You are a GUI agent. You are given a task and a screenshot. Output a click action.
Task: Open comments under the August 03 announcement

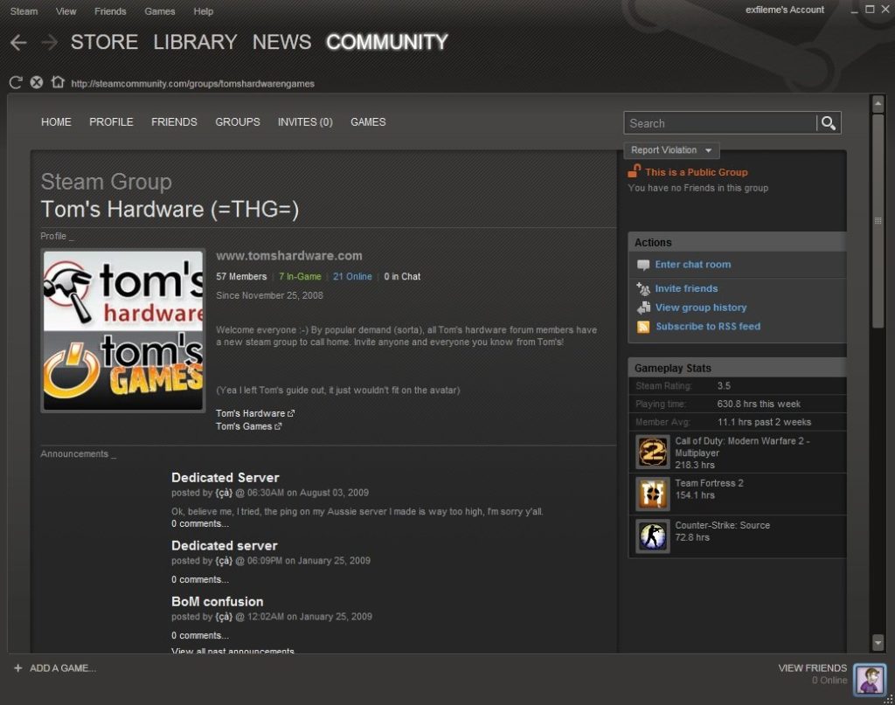coord(200,523)
